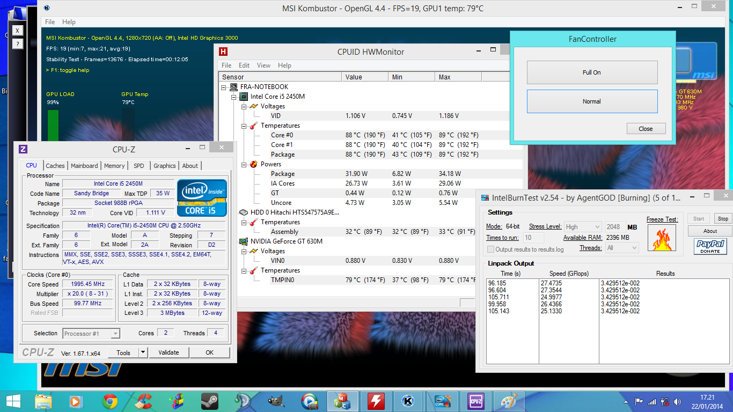Open the Threads dropdown in IntelBurnTest
Viewport: 733px width, 412px height.
[x=622, y=248]
